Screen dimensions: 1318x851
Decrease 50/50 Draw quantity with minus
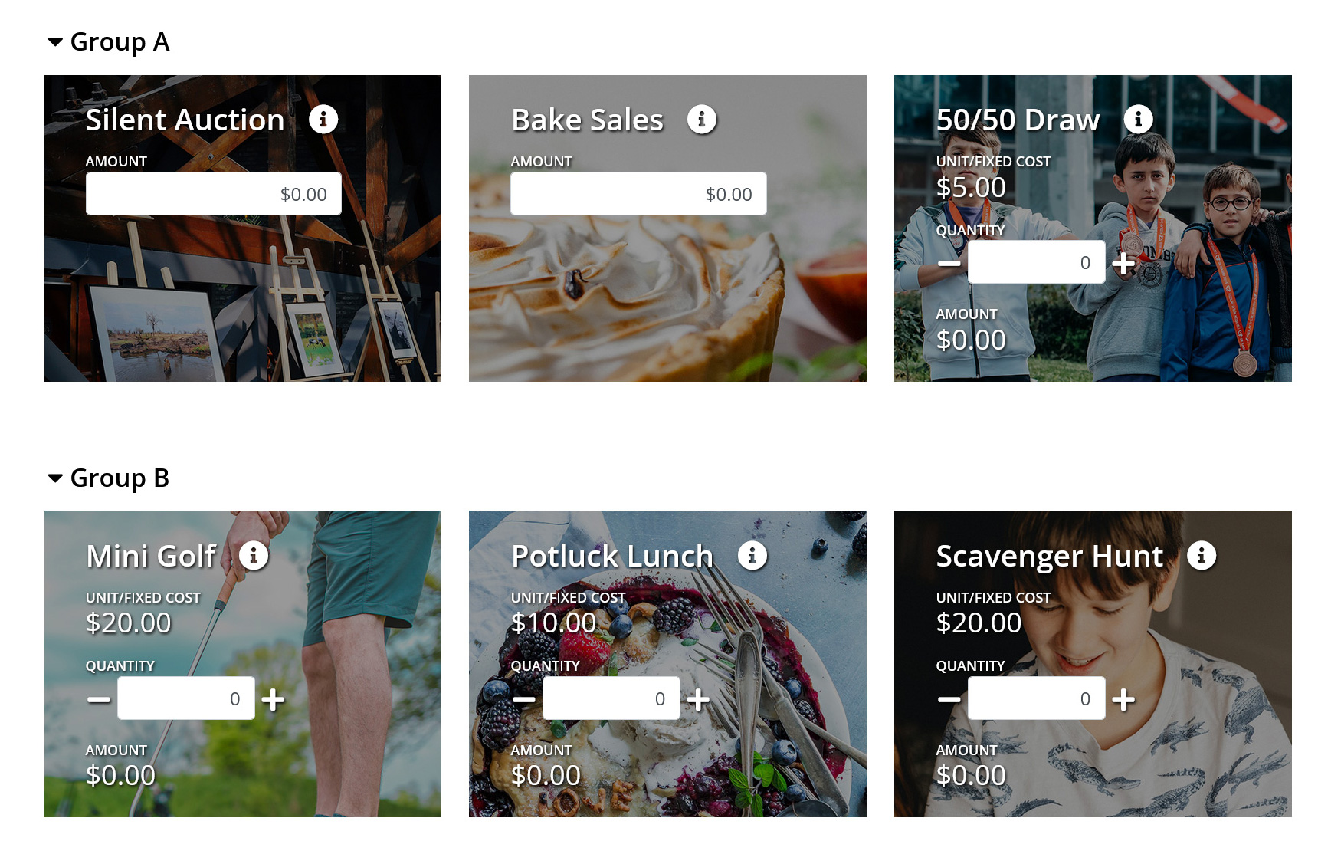click(x=949, y=263)
